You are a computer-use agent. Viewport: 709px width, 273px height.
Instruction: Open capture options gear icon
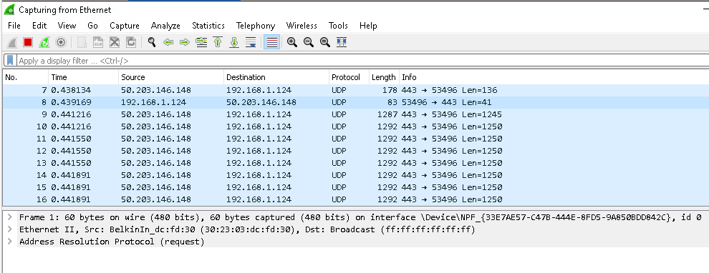click(x=61, y=42)
